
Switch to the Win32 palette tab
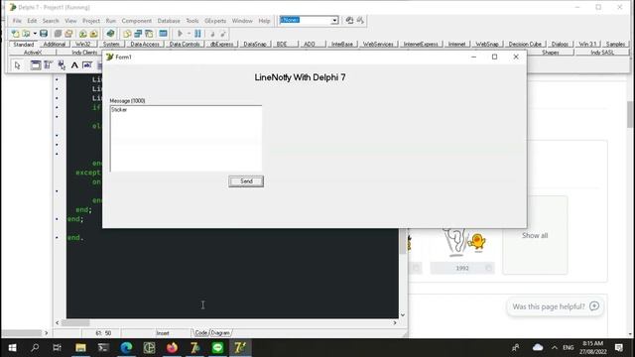[83, 44]
